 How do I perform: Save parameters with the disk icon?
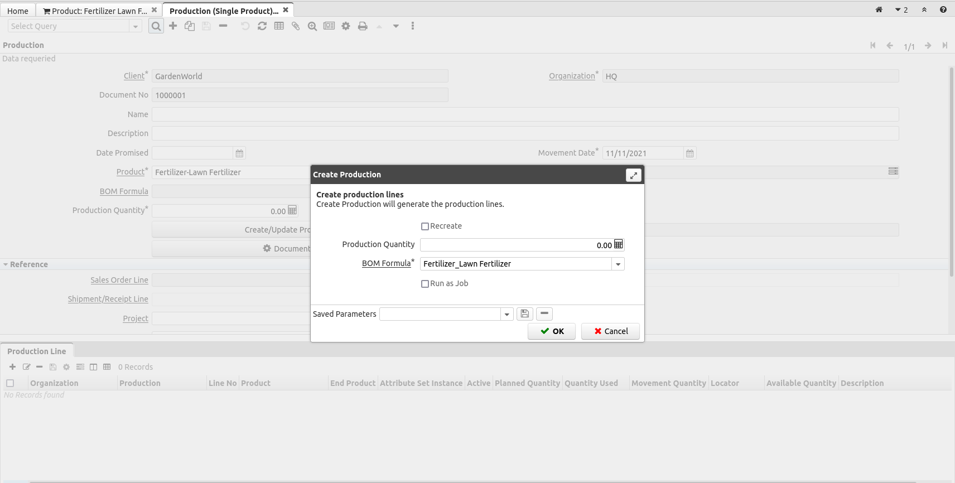pyautogui.click(x=525, y=314)
